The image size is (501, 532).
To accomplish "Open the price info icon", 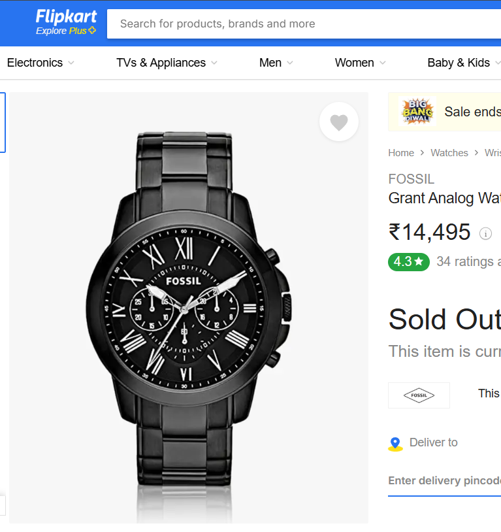I will click(485, 233).
